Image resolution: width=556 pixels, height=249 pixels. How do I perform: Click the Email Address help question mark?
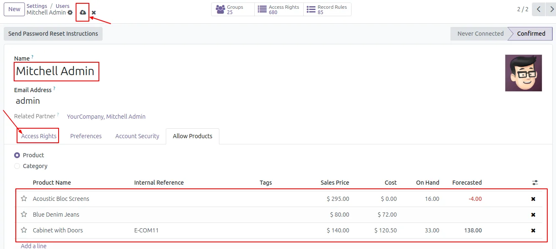click(x=54, y=88)
